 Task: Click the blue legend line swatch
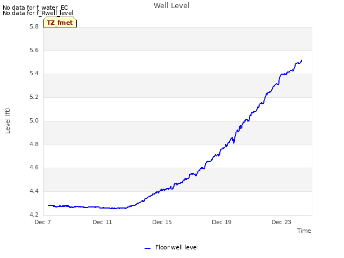tap(147, 248)
